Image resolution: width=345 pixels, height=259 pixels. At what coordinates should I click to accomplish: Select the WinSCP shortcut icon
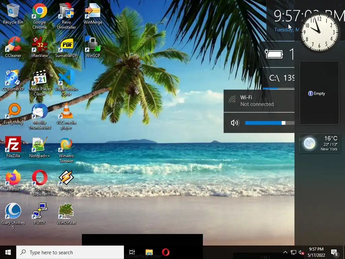[x=93, y=47]
